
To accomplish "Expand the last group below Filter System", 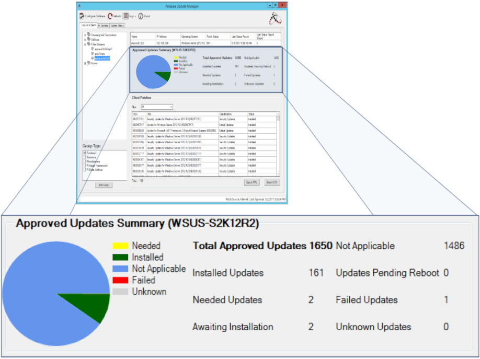I will coord(85,63).
